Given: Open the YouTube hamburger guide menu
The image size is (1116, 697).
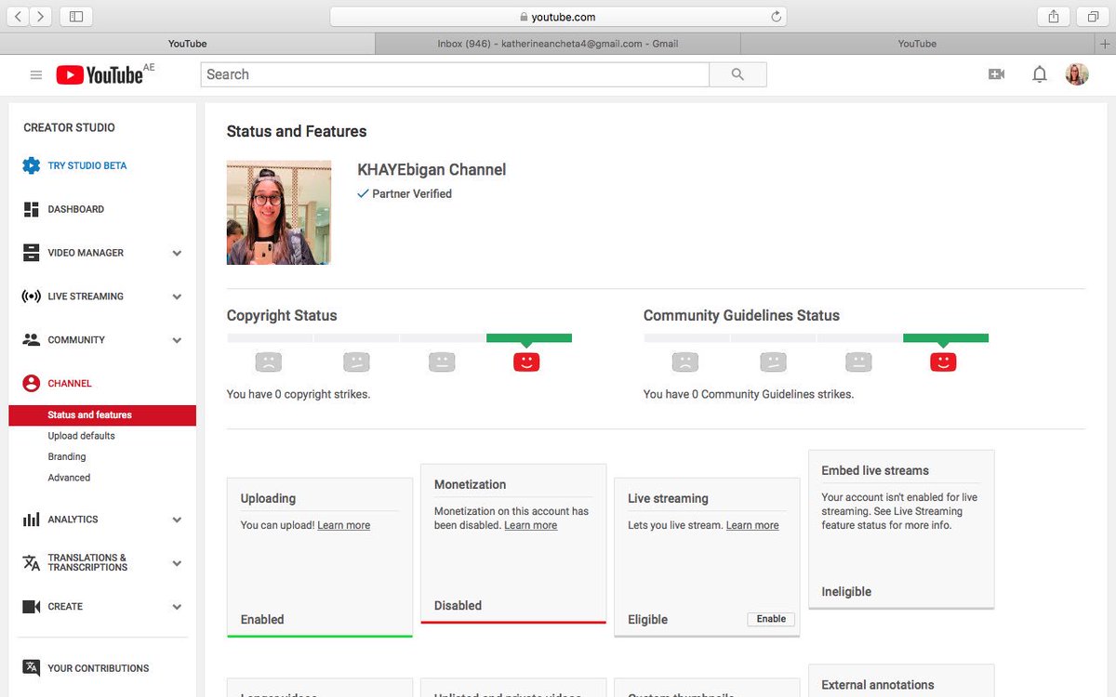Looking at the screenshot, I should pyautogui.click(x=36, y=75).
